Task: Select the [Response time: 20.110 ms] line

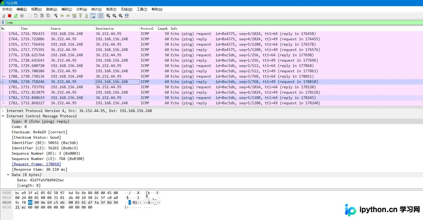Action: click(x=40, y=169)
